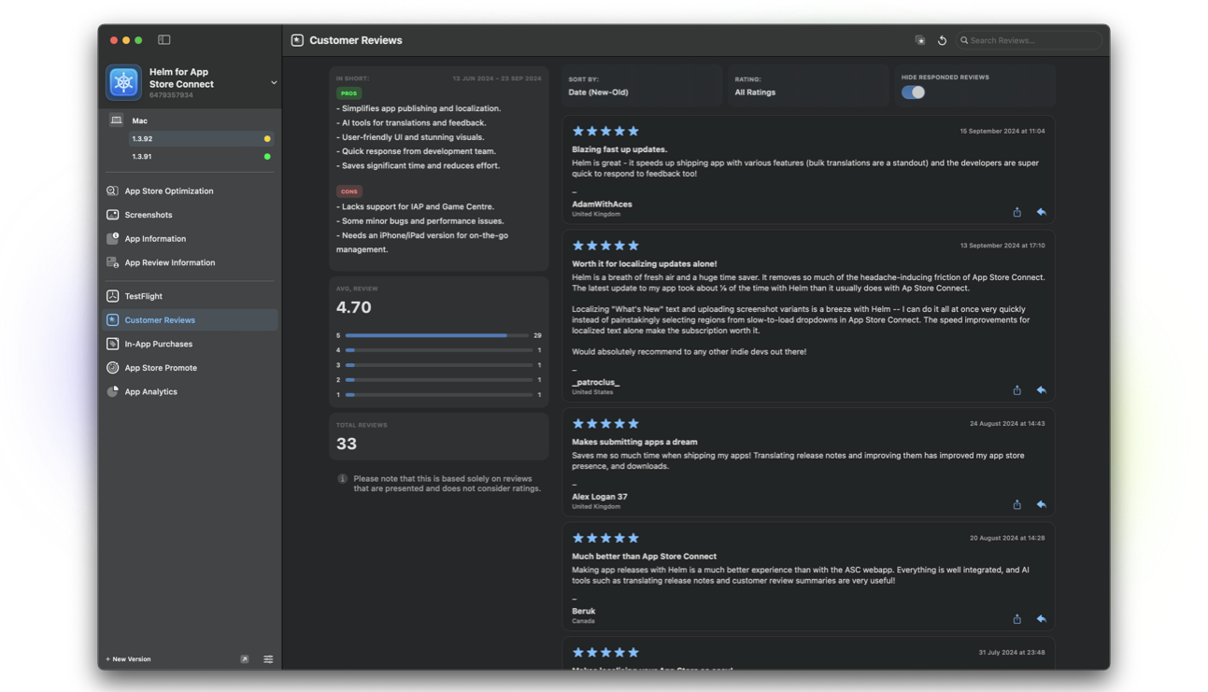Image resolution: width=1208 pixels, height=692 pixels.
Task: Click the Mac laptop platform icon
Action: click(116, 120)
